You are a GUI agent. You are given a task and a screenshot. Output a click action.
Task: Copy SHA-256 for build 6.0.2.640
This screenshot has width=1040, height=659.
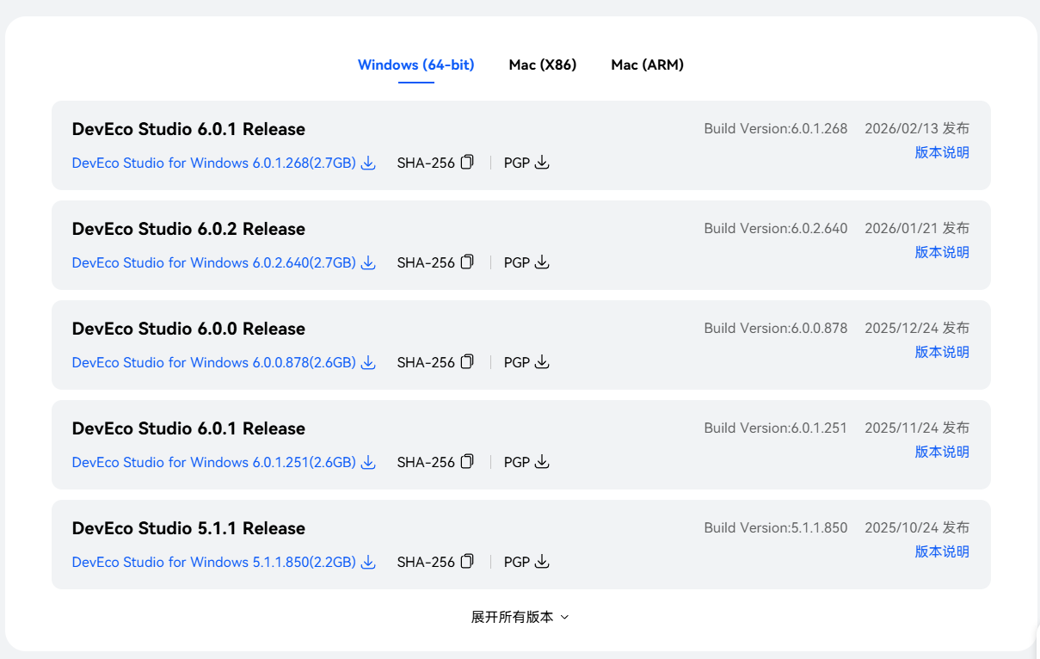click(x=467, y=262)
